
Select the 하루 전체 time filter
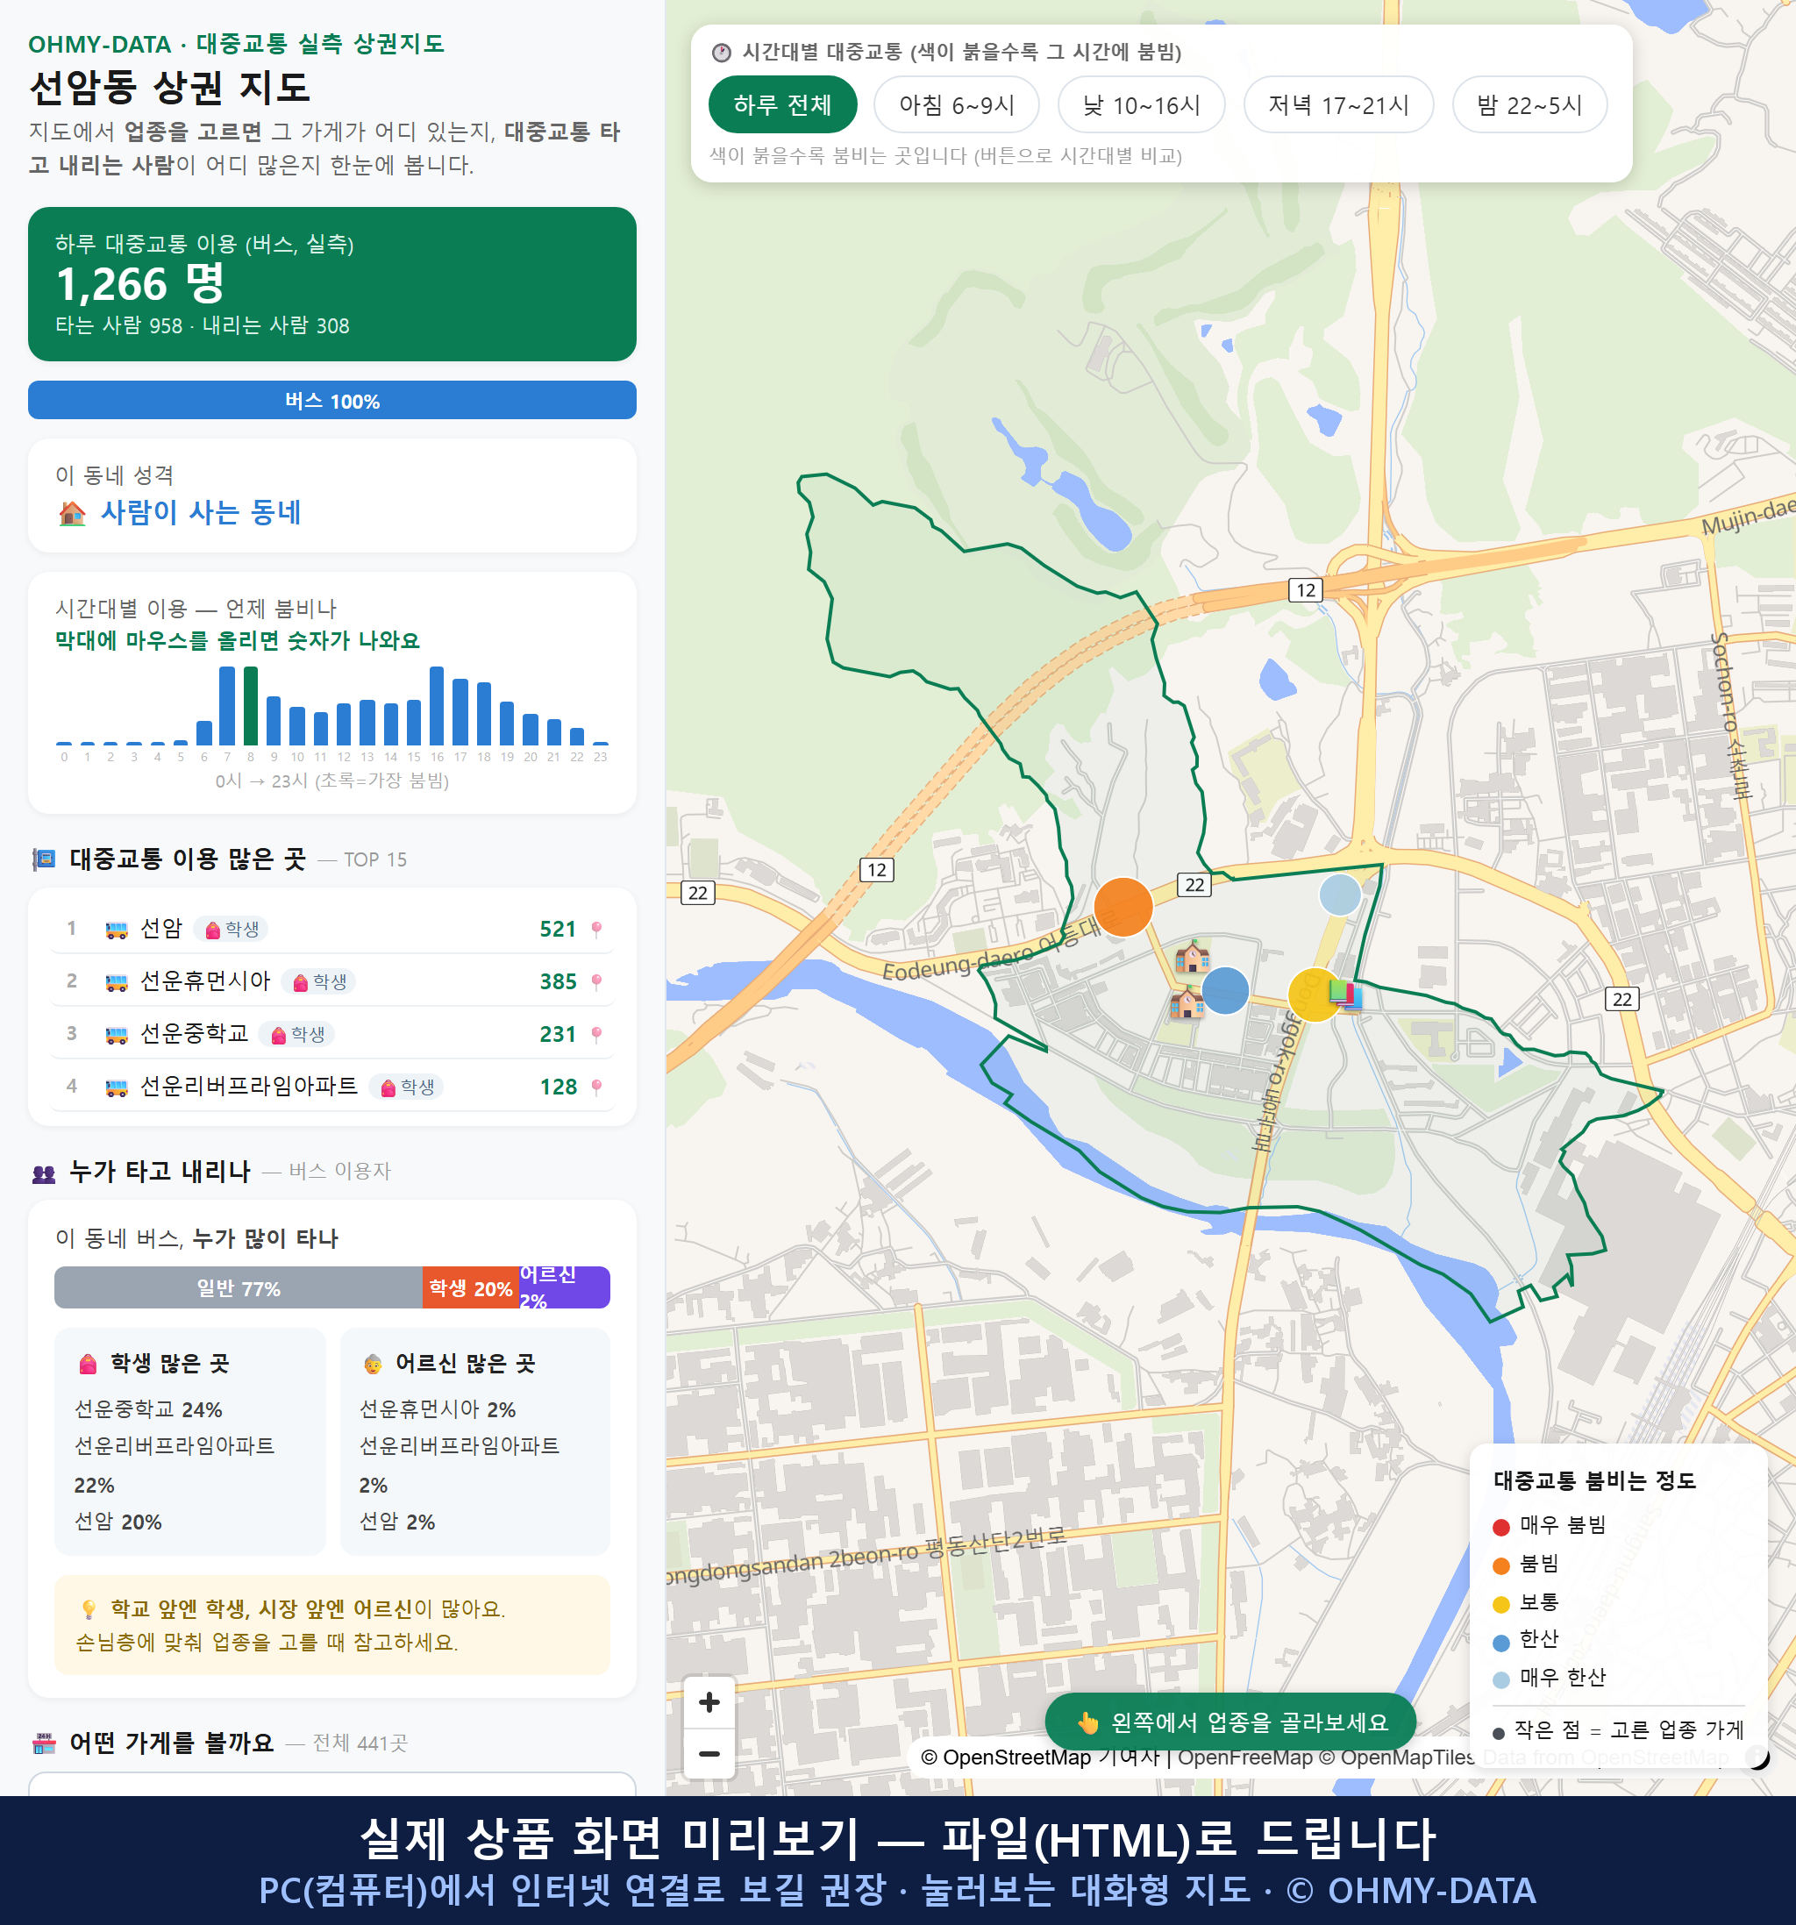click(x=782, y=104)
